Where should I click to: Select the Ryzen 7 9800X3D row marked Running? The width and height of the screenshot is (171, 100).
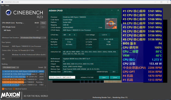[23, 82]
